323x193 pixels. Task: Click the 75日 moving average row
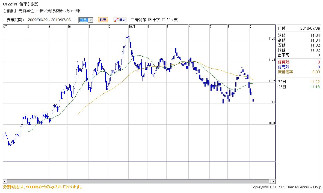pyautogui.click(x=299, y=82)
